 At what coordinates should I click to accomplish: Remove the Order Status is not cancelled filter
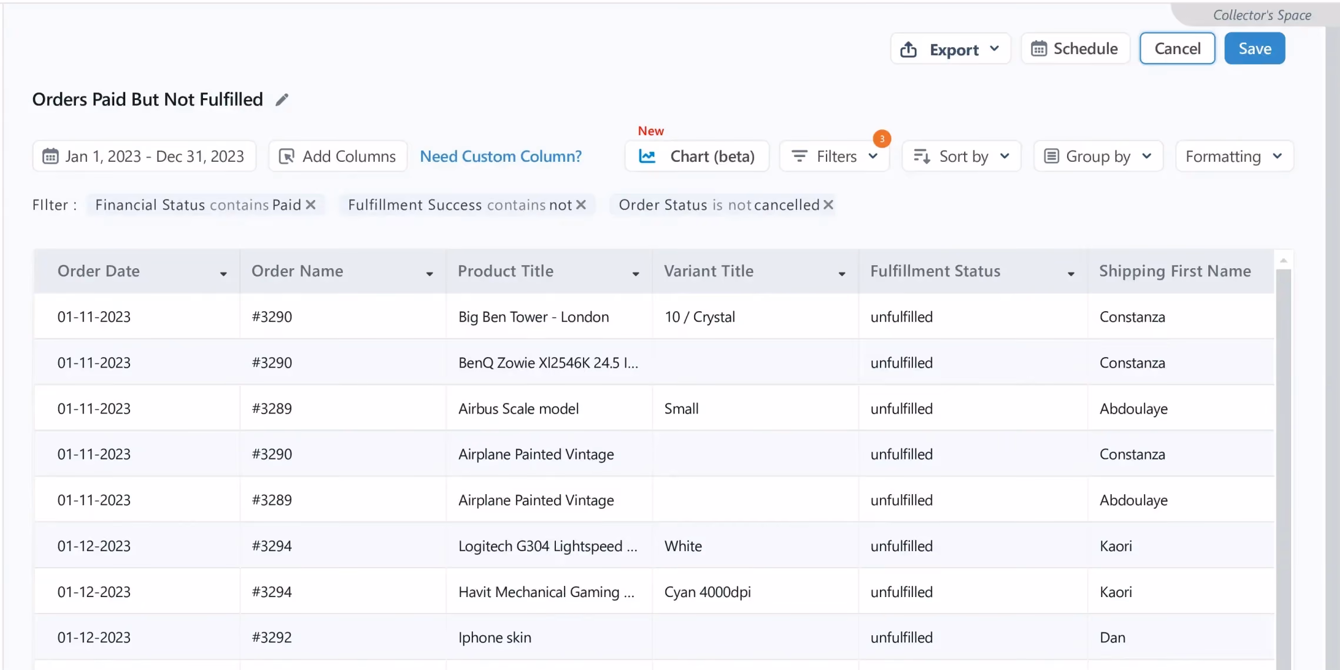coord(828,205)
